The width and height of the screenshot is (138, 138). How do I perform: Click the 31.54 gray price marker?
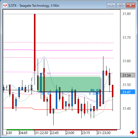(128, 75)
